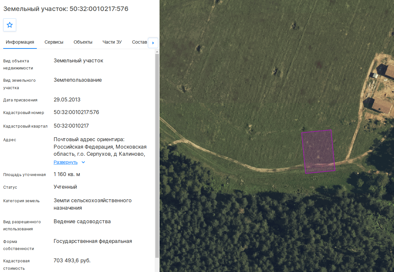
Task: Click the label Вид разрешенного использования
Action: pos(22,225)
